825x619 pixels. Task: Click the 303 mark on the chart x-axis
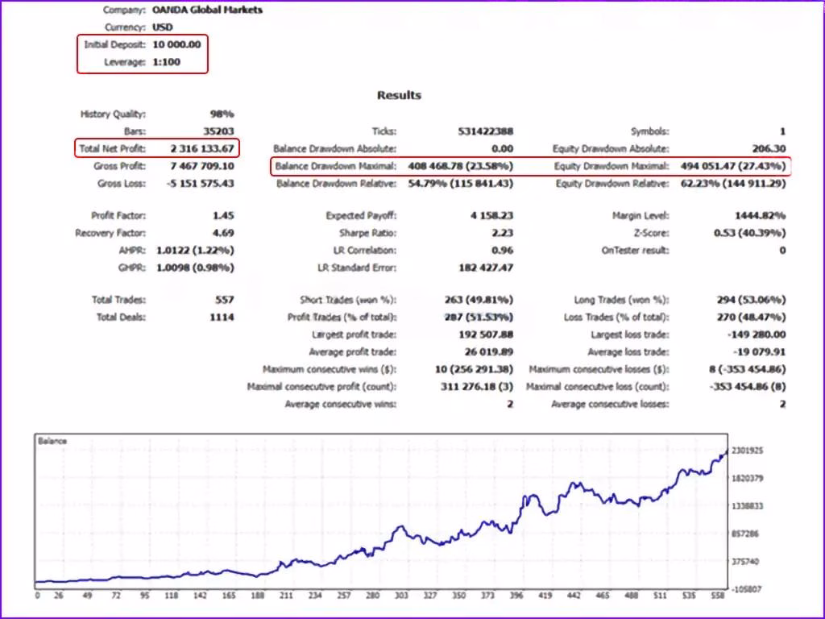pyautogui.click(x=401, y=596)
